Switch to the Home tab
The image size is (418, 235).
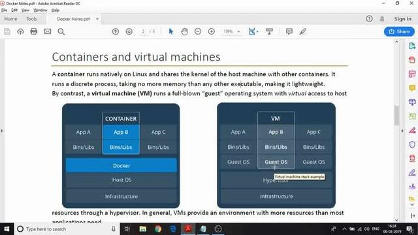10,19
